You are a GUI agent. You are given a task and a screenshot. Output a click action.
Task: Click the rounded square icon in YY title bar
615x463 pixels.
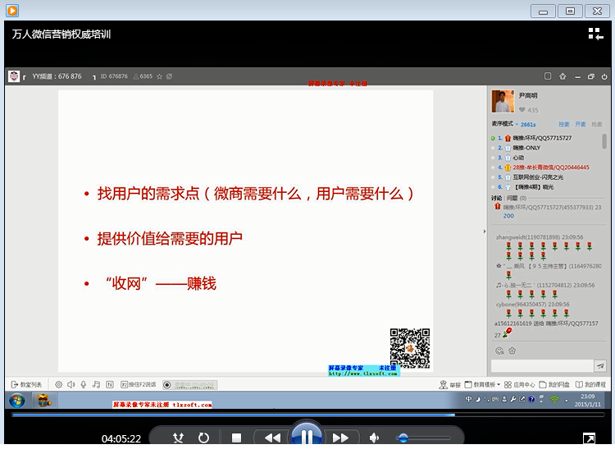pyautogui.click(x=548, y=76)
